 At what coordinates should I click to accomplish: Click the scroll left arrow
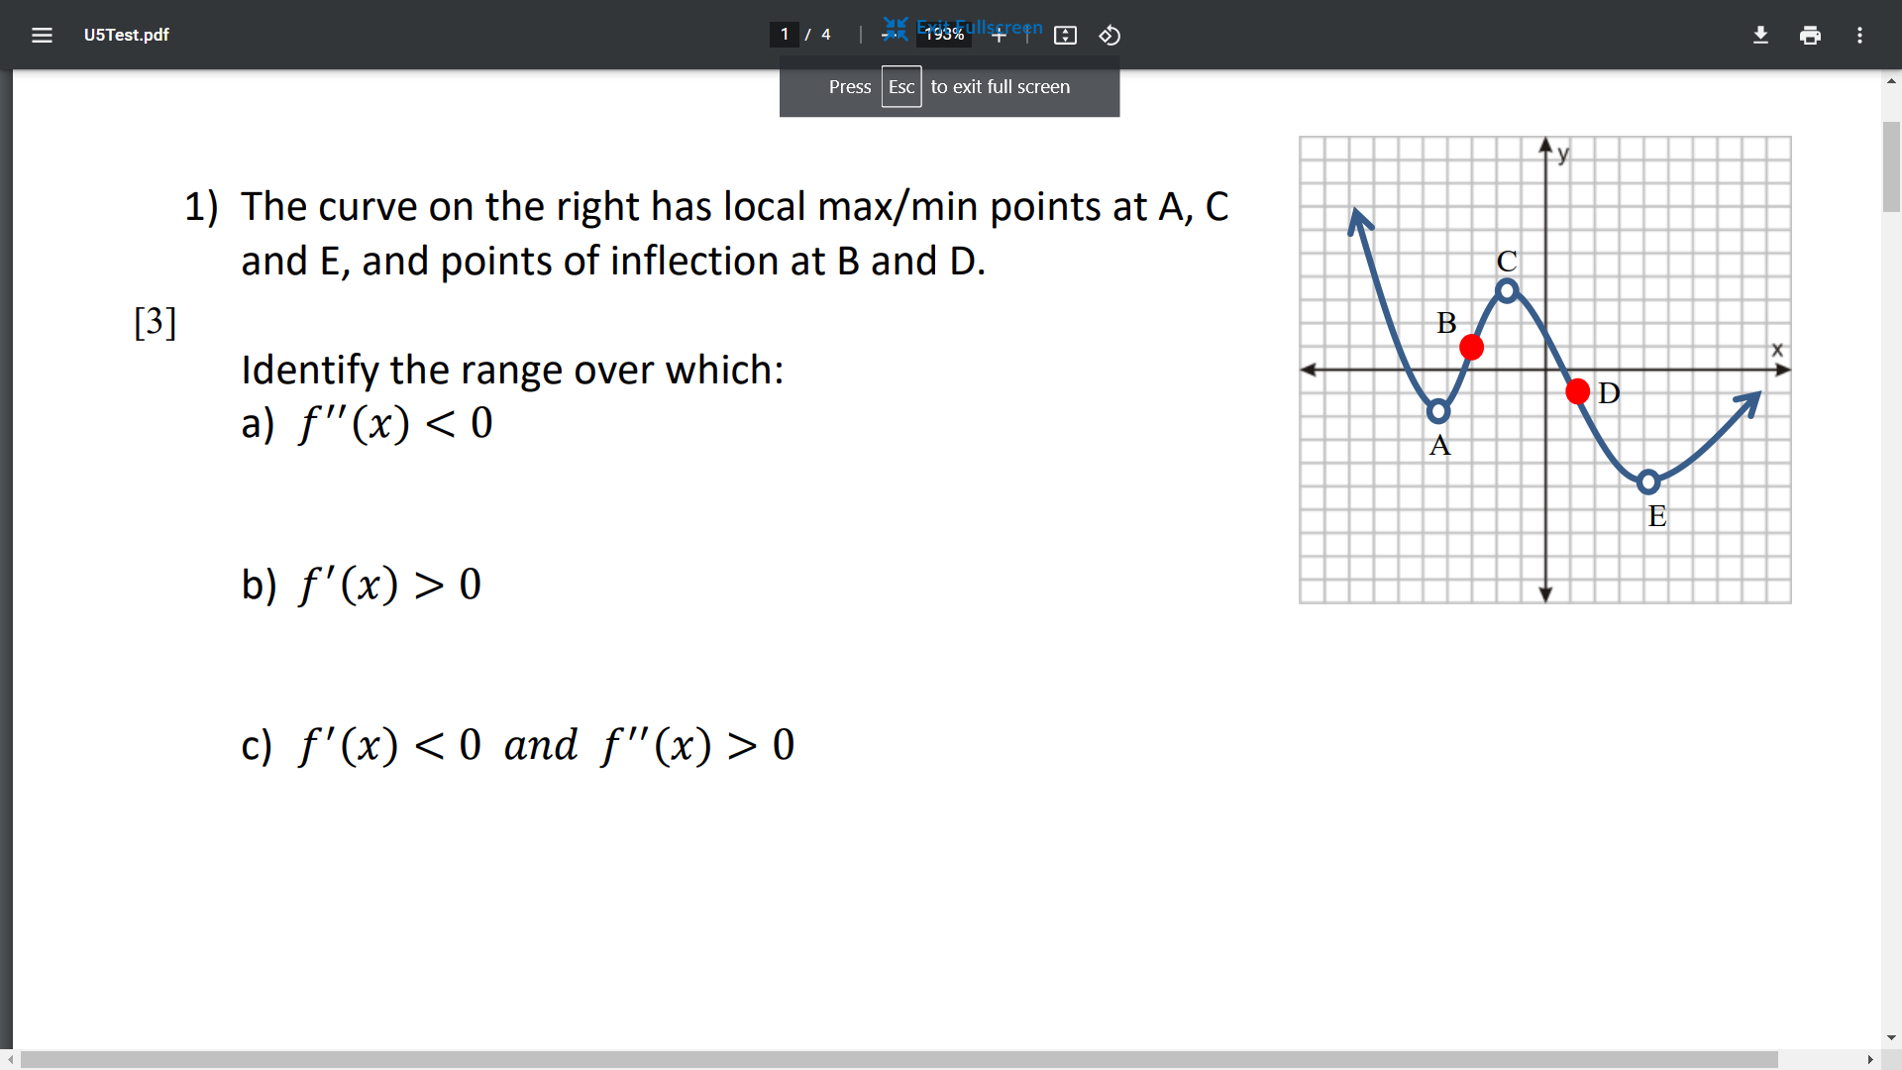tap(10, 1059)
